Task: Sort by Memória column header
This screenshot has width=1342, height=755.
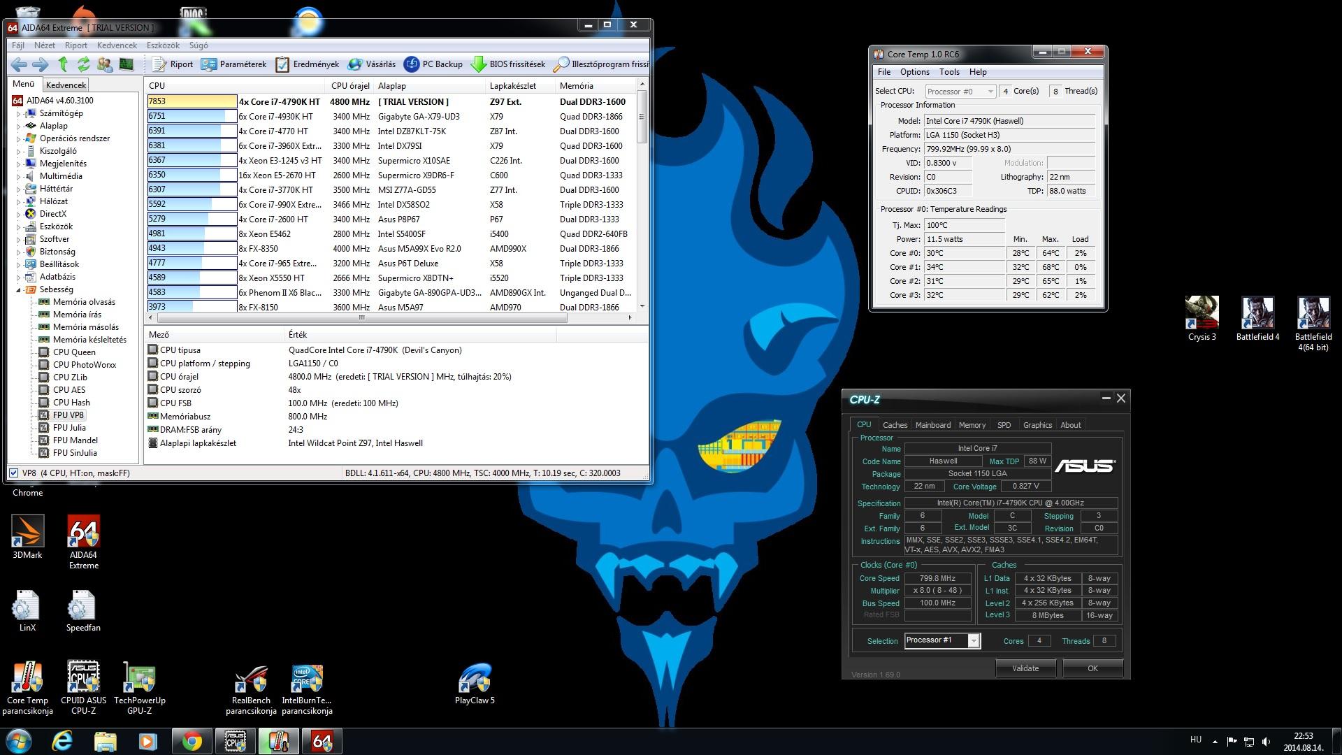Action: [595, 86]
